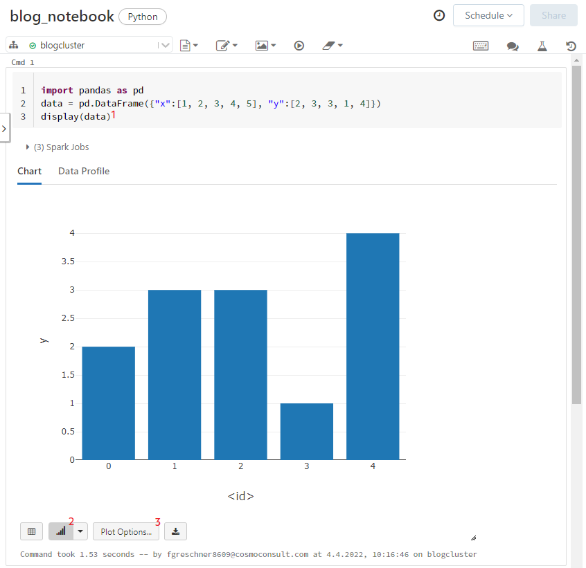Screen dimensions: 586x568
Task: Open the Edit menu pencil icon
Action: click(x=223, y=46)
